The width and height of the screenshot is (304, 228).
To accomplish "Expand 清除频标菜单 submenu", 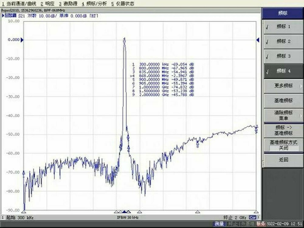I will click(283, 115).
